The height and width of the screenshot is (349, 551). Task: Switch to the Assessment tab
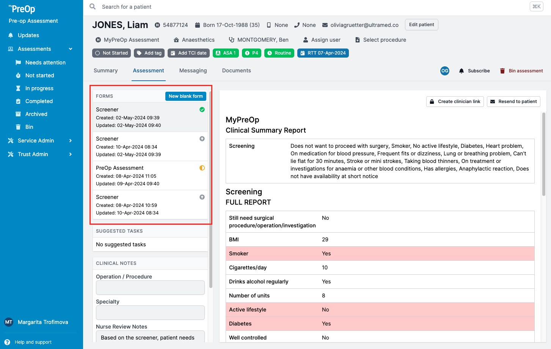[x=149, y=70]
